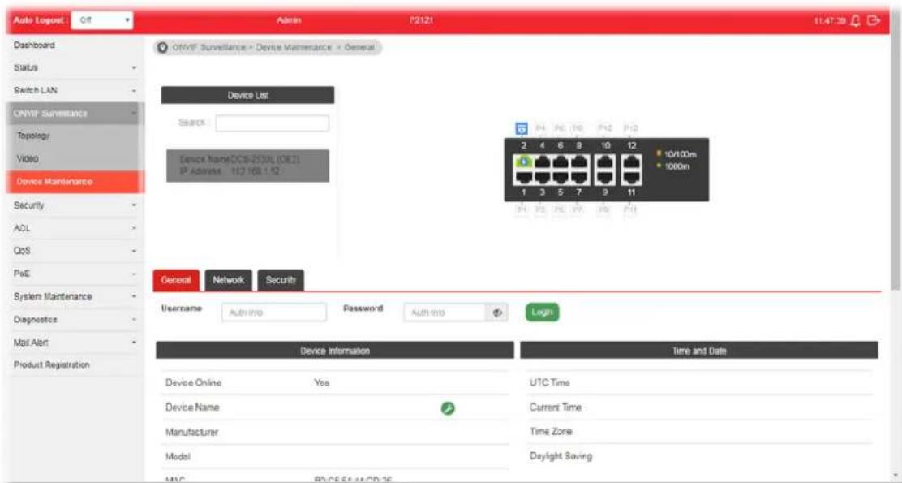This screenshot has width=902, height=483.
Task: Click the Password input field
Action: (x=445, y=313)
